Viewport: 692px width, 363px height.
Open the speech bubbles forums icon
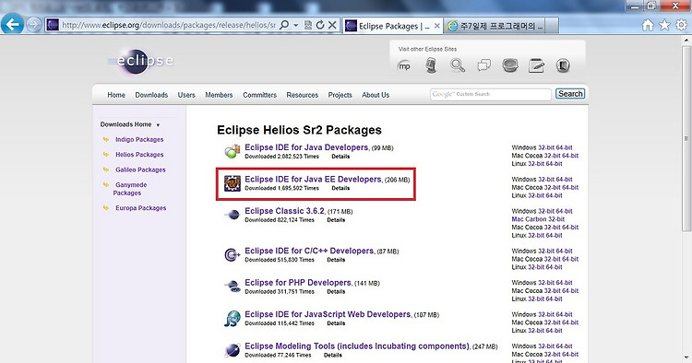tap(483, 65)
